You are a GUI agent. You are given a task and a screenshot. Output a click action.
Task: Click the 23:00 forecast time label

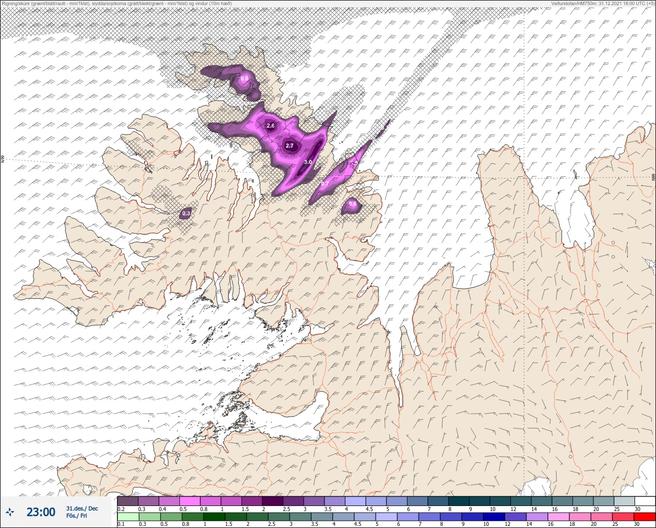click(x=41, y=512)
